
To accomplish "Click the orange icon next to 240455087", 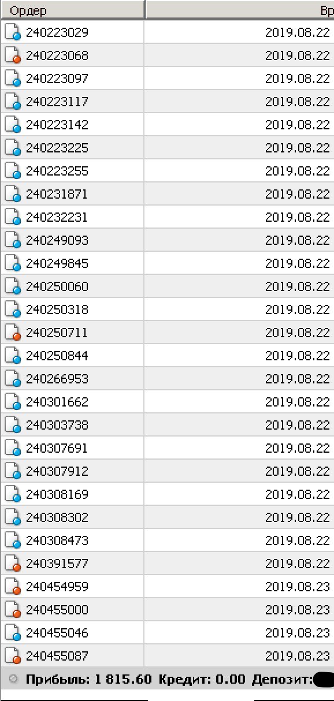I will [x=13, y=656].
